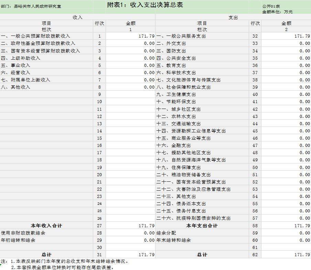The width and height of the screenshot is (311, 270).
Task: Click the 本年收入合计 total label
Action: pyautogui.click(x=46, y=226)
